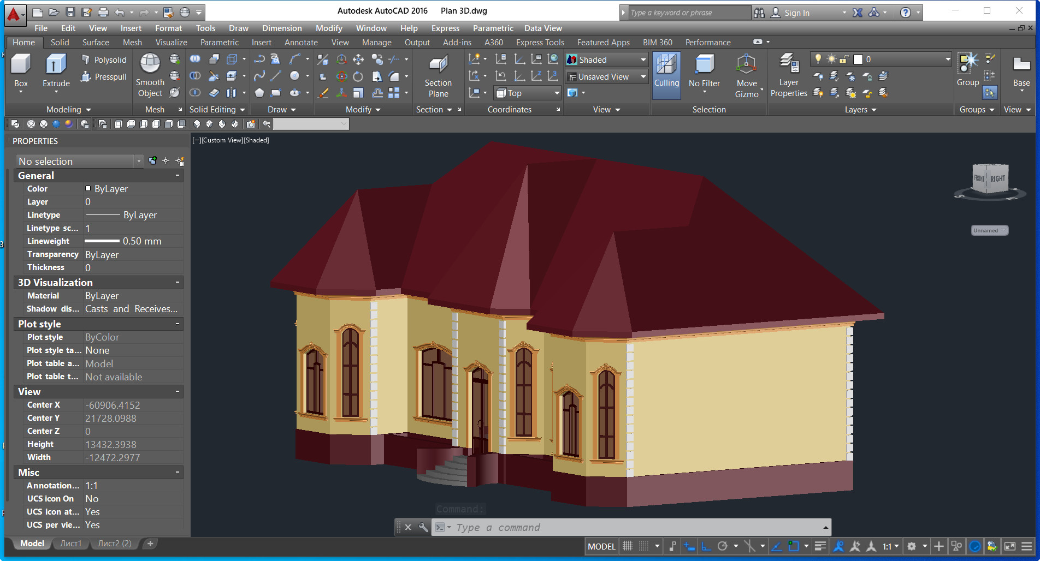Viewport: 1040px width, 561px height.
Task: Click the Group objects icon
Action: click(967, 70)
